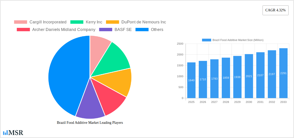
Task: Toggle the Others legend swatch
Action: point(142,30)
